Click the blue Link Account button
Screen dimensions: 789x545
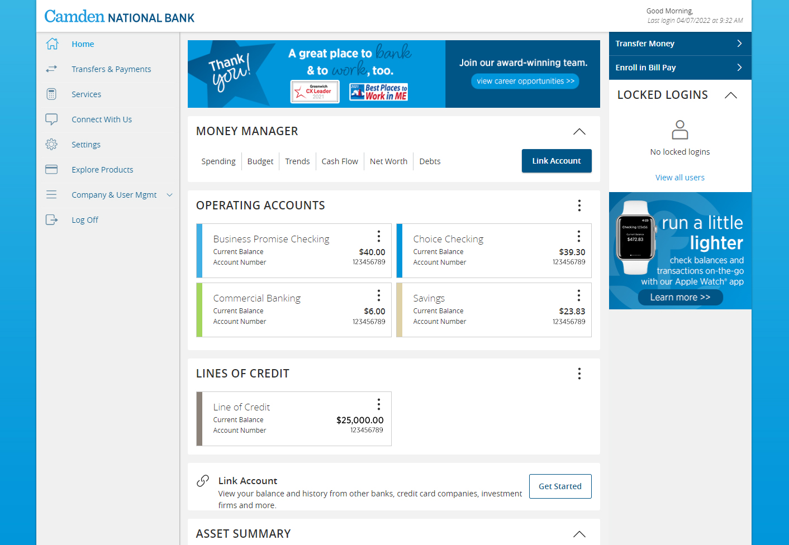point(557,161)
